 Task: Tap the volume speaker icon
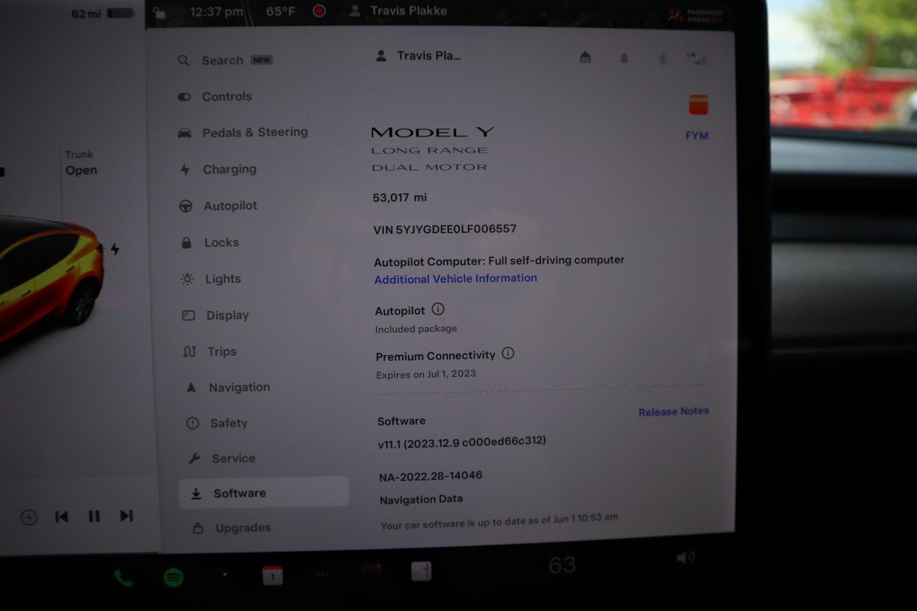point(685,557)
